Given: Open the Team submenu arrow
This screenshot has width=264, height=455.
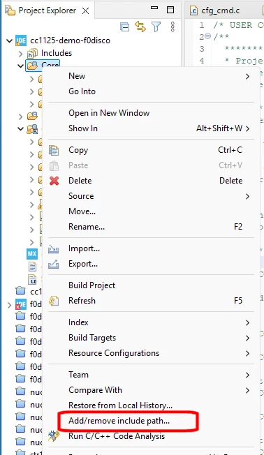Looking at the screenshot, I should pyautogui.click(x=247, y=375).
